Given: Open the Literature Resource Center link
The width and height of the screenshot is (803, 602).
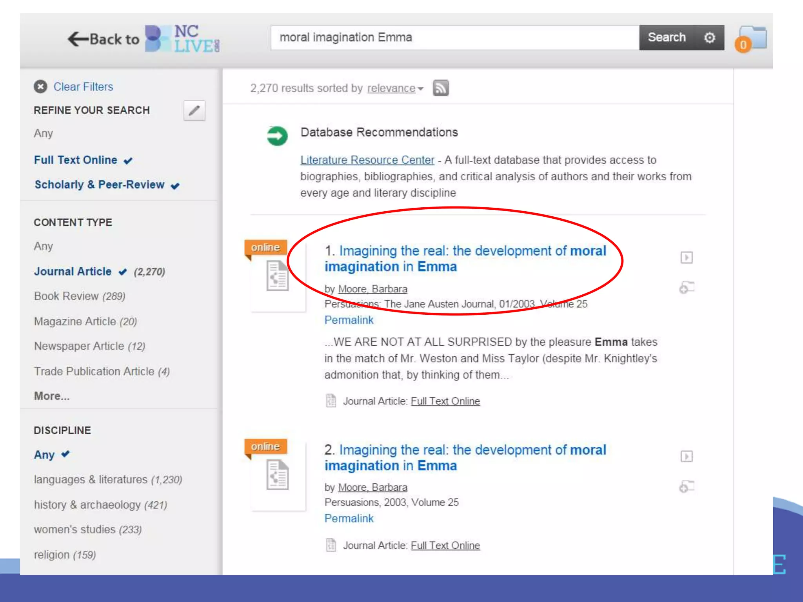Looking at the screenshot, I should [x=367, y=160].
